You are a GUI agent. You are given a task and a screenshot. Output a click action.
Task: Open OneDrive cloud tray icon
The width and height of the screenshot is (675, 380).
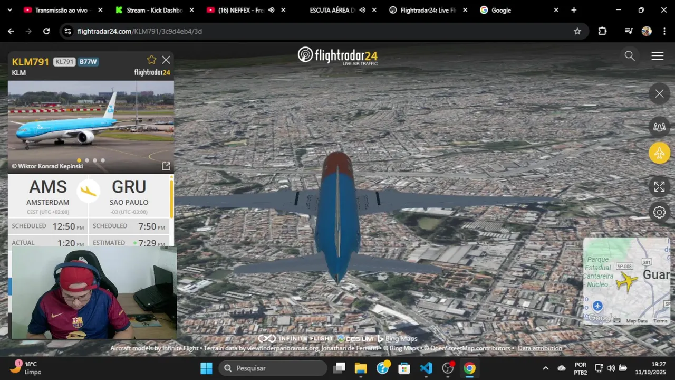tap(562, 368)
